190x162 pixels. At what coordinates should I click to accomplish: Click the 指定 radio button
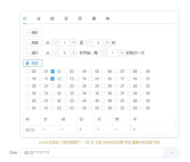click(x=33, y=63)
